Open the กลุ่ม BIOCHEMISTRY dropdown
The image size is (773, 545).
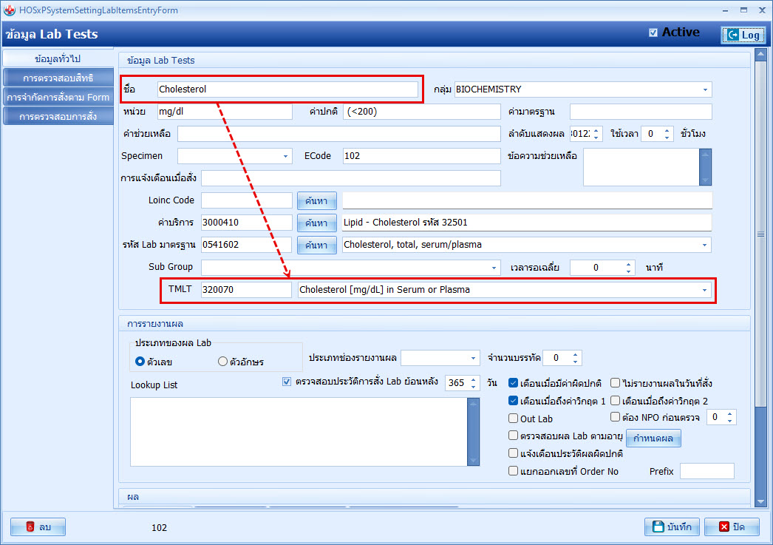pyautogui.click(x=705, y=89)
